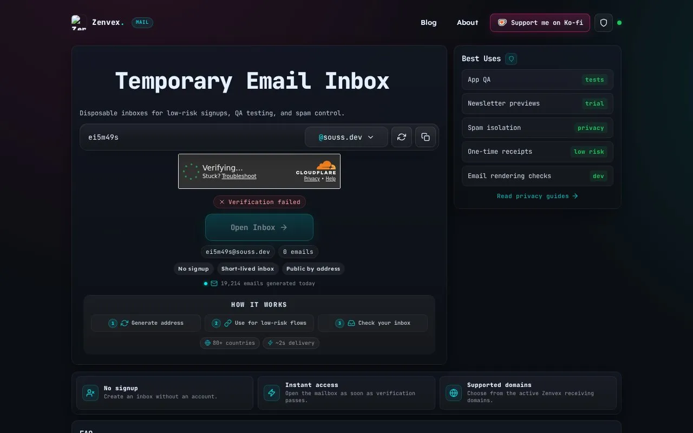Click the MAIL badge next to Zenvex
This screenshot has height=433, width=693.
pyautogui.click(x=142, y=23)
